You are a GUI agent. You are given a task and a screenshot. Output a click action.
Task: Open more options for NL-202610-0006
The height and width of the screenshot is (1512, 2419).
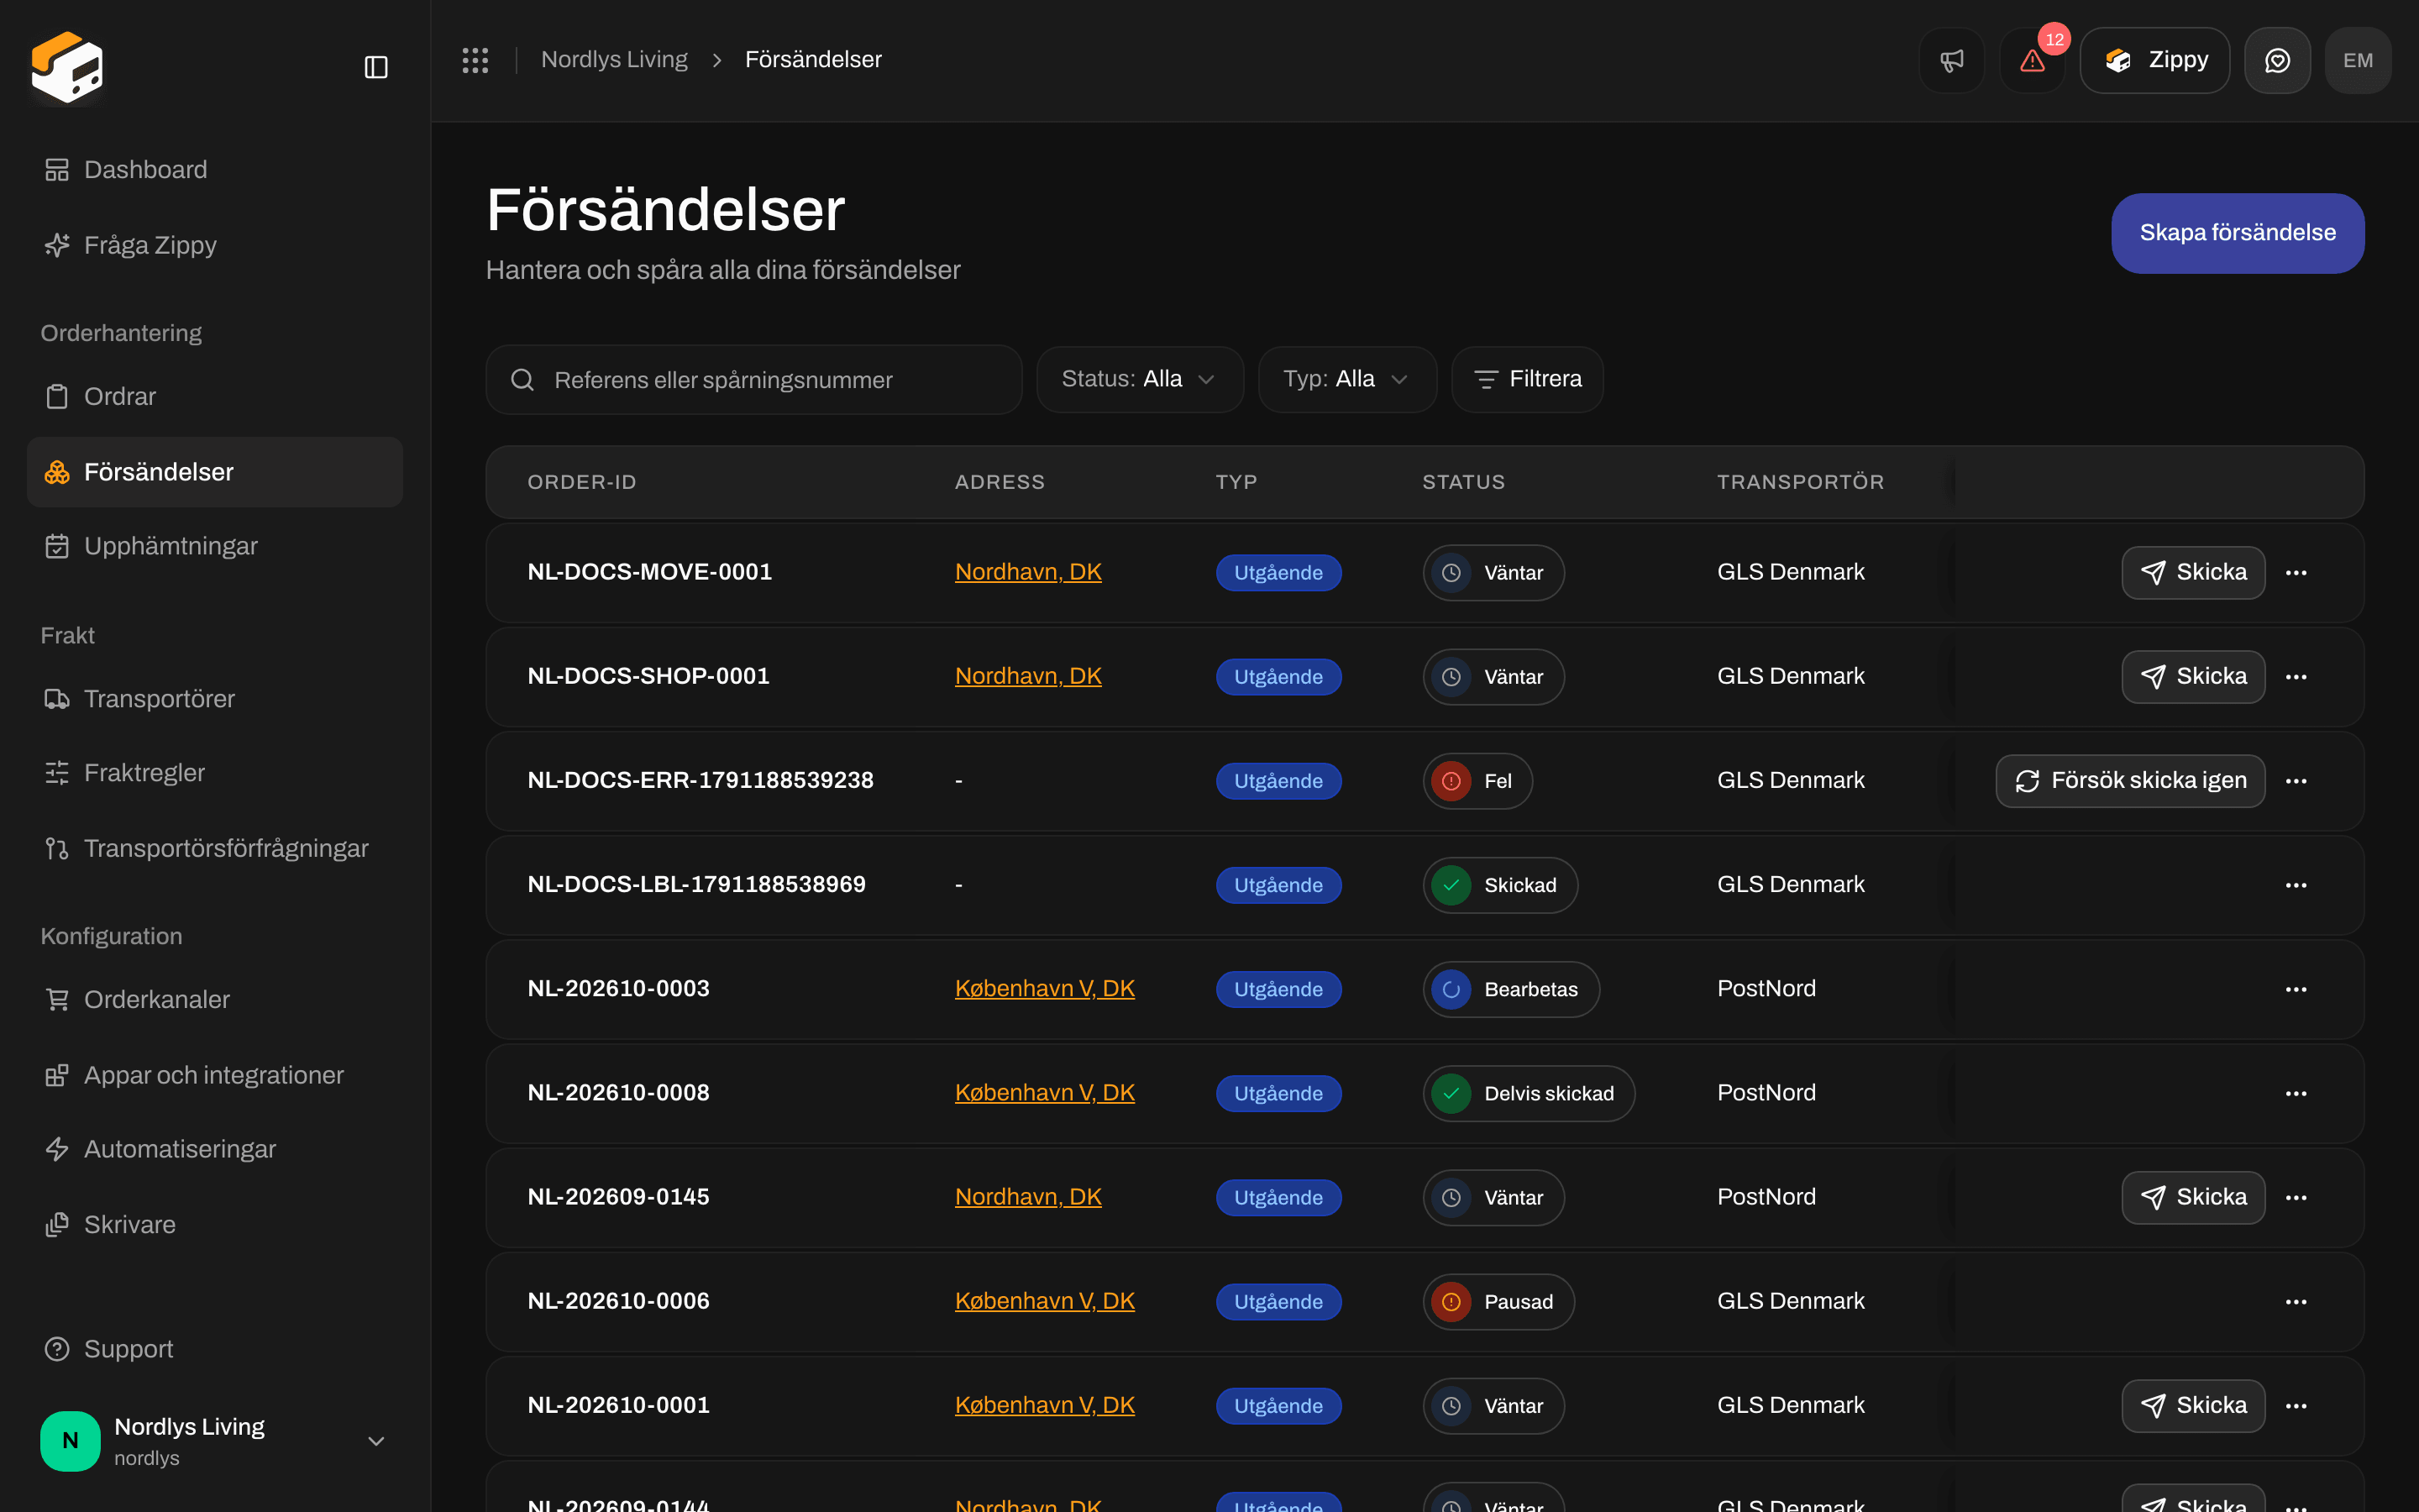(x=2296, y=1301)
